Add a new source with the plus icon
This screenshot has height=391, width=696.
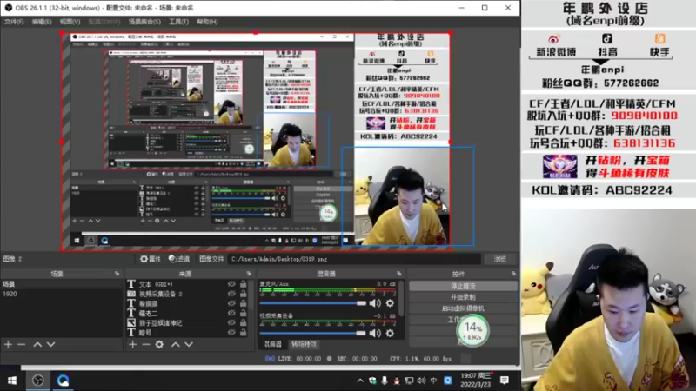(x=133, y=344)
